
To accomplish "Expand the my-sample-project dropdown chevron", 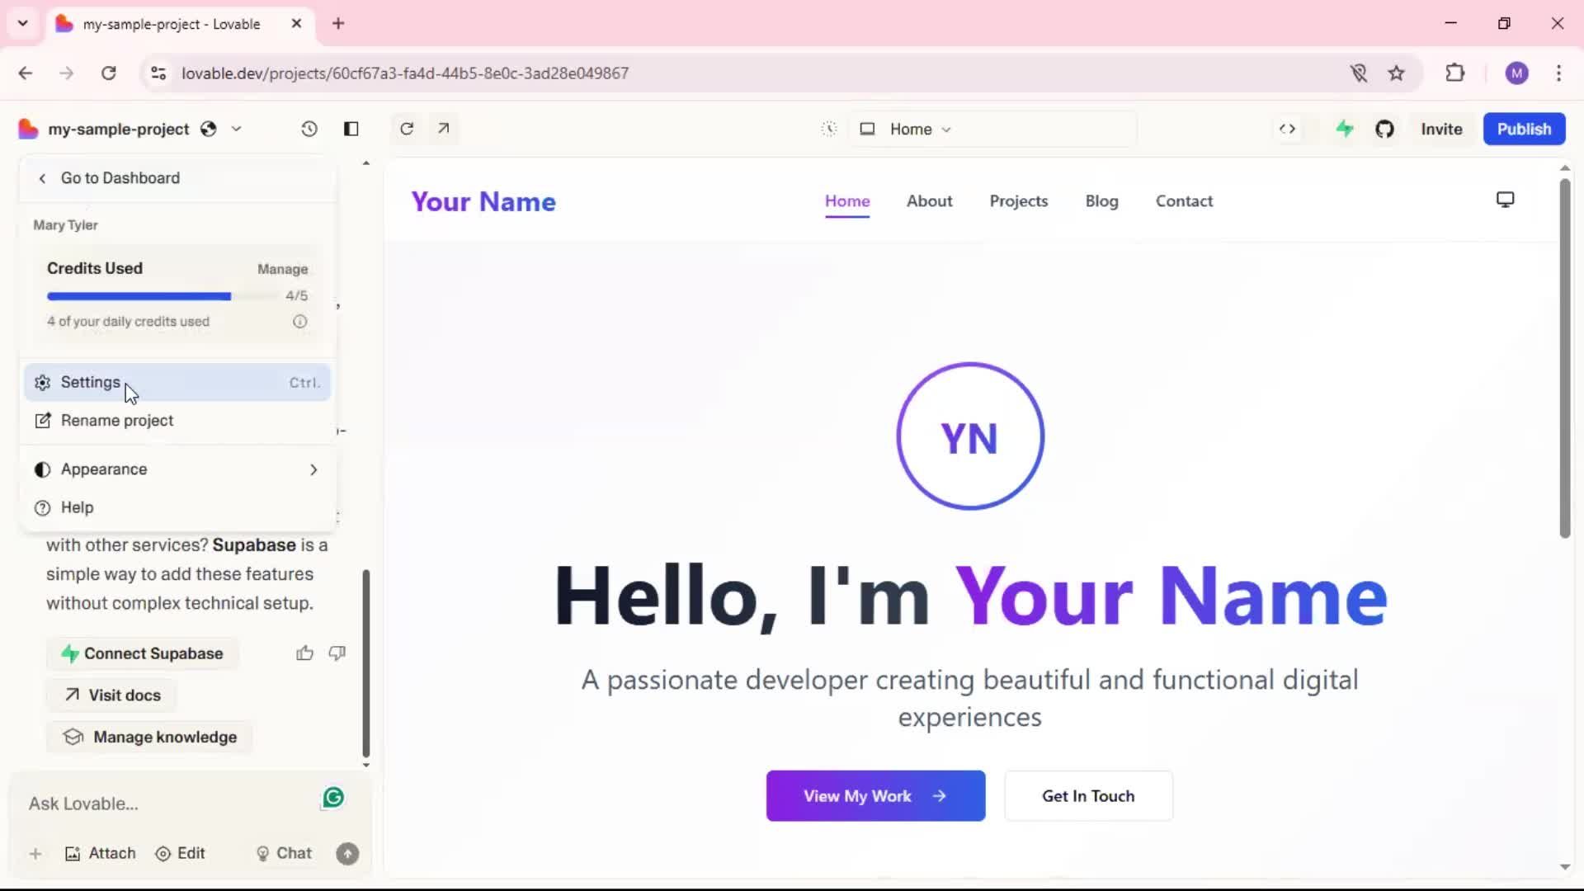I will [x=236, y=130].
